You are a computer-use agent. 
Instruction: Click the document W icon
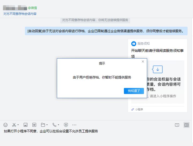click(x=34, y=125)
